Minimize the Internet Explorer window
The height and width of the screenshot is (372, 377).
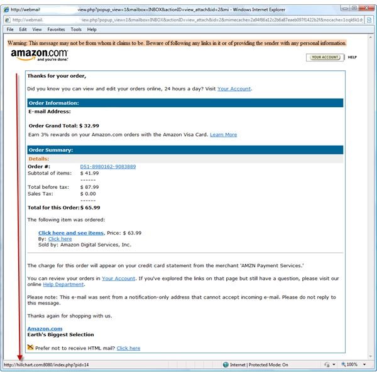pos(345,8)
